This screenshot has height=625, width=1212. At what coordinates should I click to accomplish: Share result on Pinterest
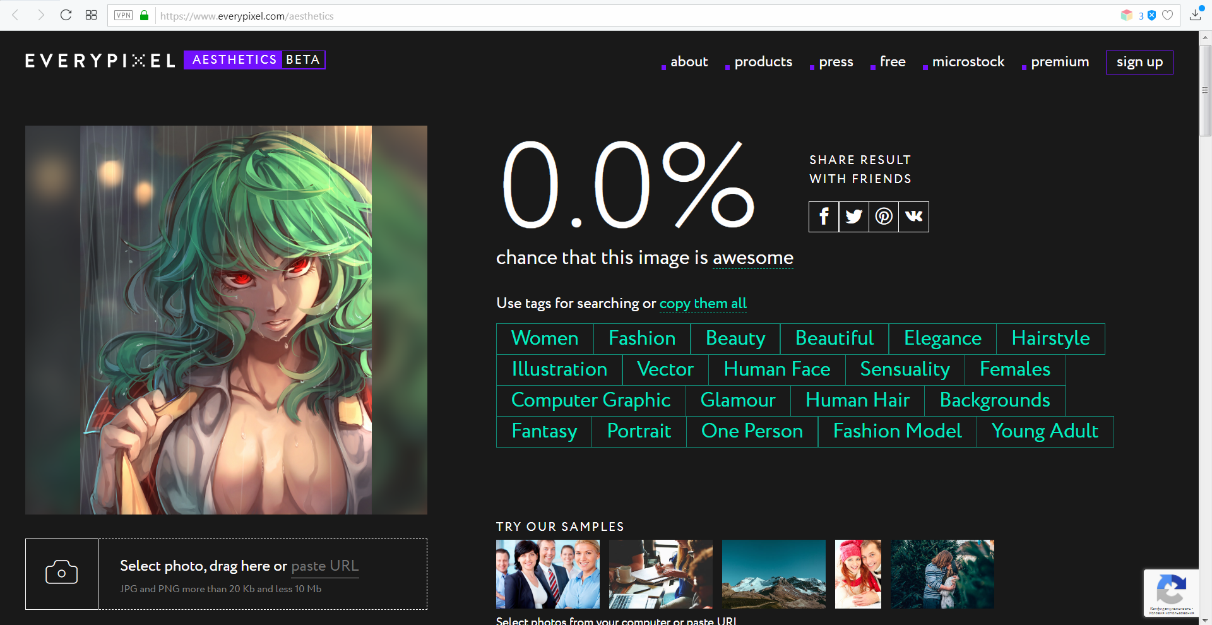(884, 217)
